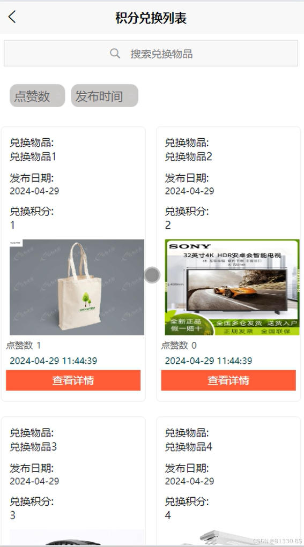The image size is (304, 547).
Task: Click 兑换物品1 timestamp 2024-04-29 11:44:39
Action: point(54,361)
